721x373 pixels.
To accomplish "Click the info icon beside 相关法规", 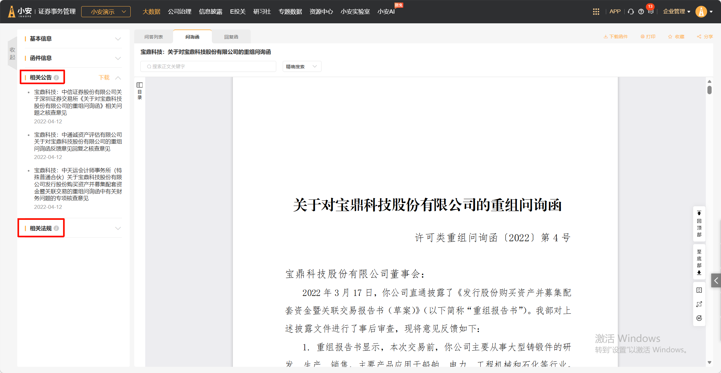I will tap(57, 228).
